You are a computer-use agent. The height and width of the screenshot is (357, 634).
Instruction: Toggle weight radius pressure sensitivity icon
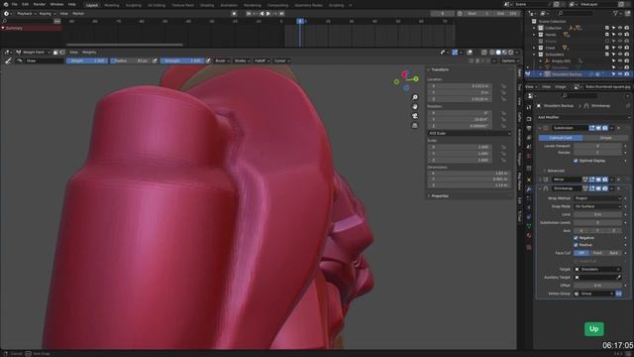(x=155, y=60)
